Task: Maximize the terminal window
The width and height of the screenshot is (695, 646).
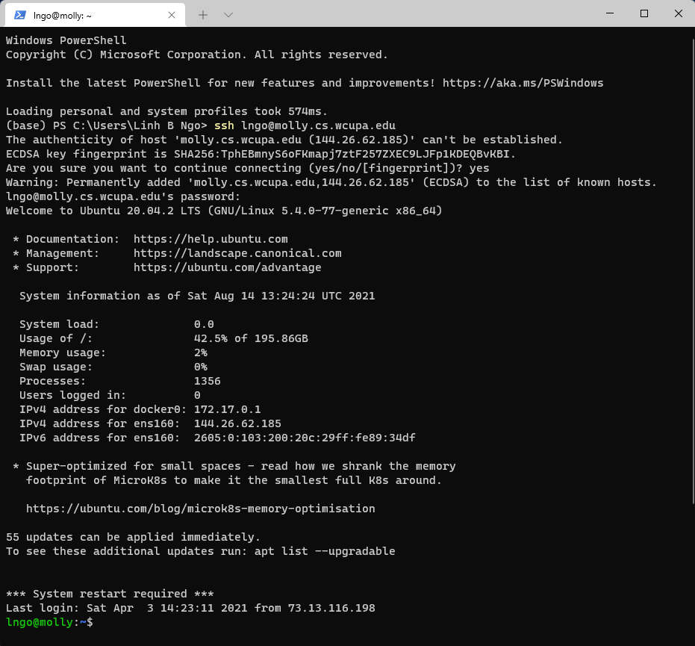Action: (x=644, y=13)
